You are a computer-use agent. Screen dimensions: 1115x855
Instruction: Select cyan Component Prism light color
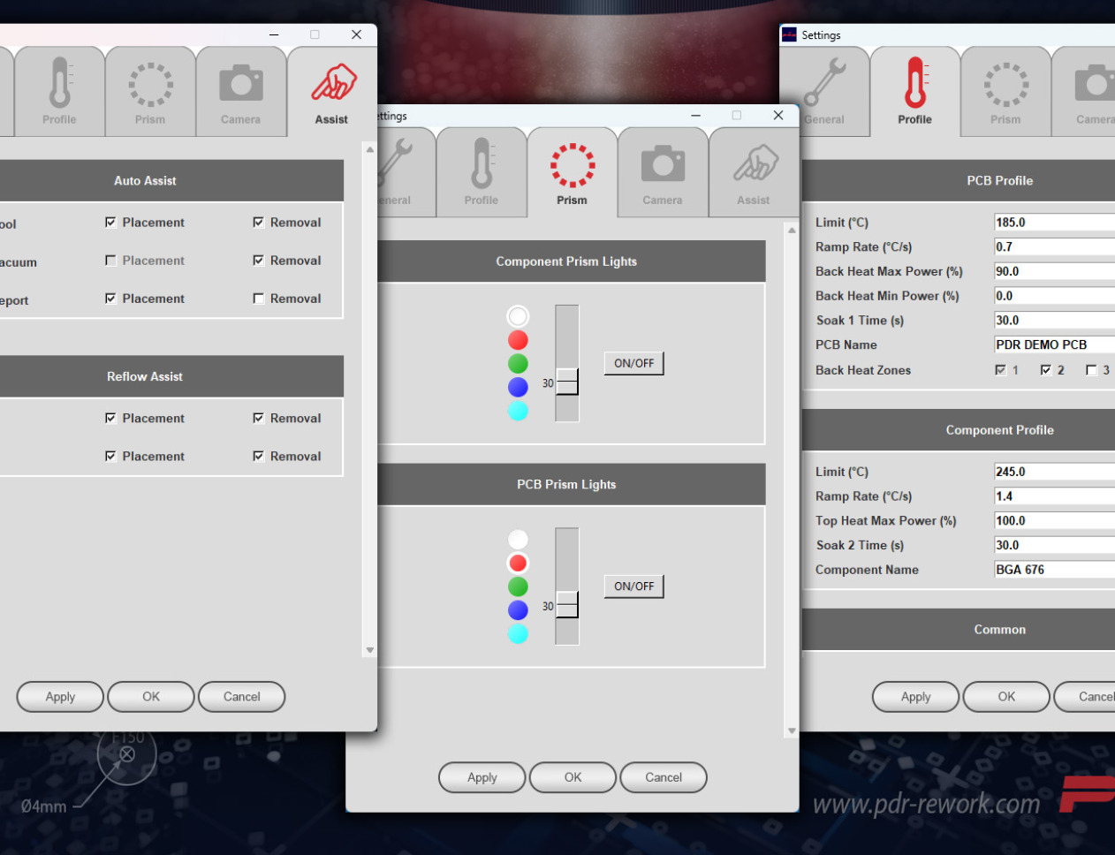tap(518, 411)
